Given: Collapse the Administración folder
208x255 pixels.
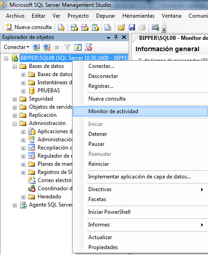Looking at the screenshot, I should coord(15,124).
